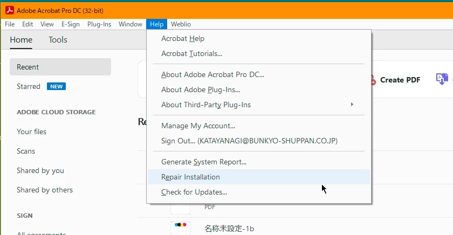
Task: Open the Window menu
Action: tap(131, 24)
